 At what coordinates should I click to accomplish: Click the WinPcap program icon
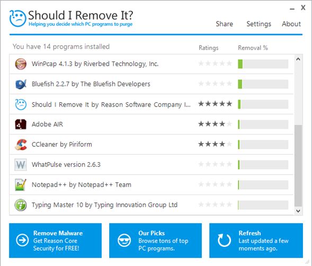tap(21, 64)
